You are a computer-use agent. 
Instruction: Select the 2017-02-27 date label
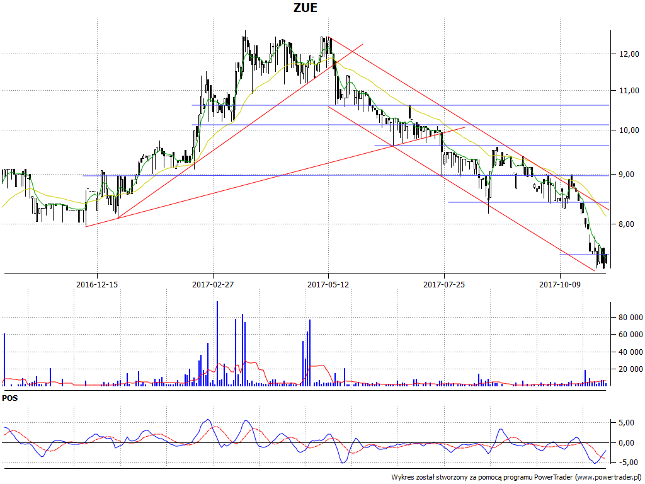pos(213,284)
